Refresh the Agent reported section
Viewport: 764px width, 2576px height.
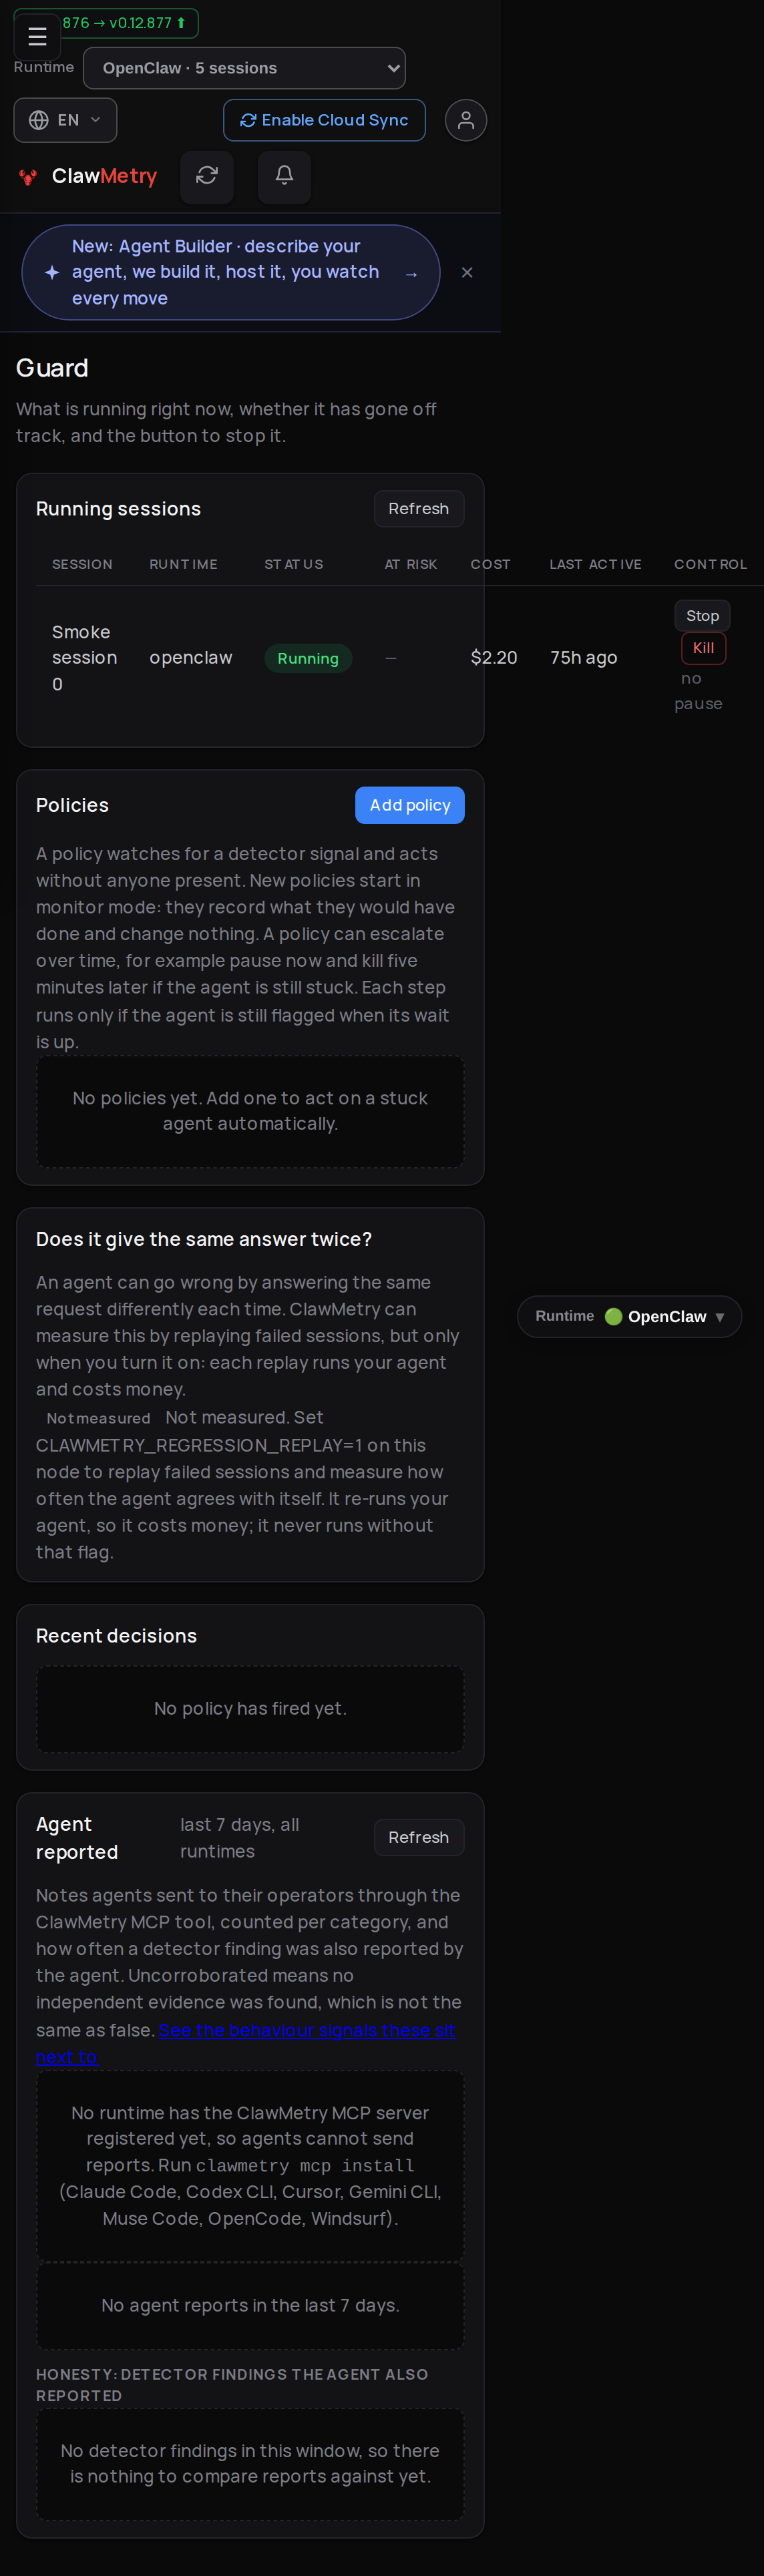pos(419,1837)
